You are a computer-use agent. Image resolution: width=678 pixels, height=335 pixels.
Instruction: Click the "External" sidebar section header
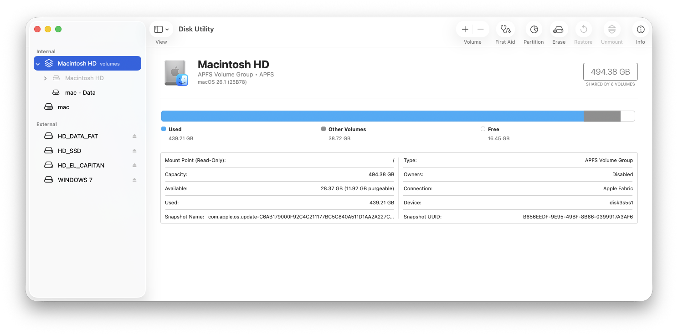[46, 124]
